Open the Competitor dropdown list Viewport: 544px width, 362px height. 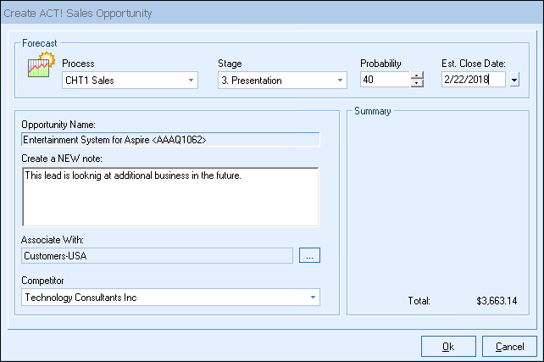click(x=313, y=298)
